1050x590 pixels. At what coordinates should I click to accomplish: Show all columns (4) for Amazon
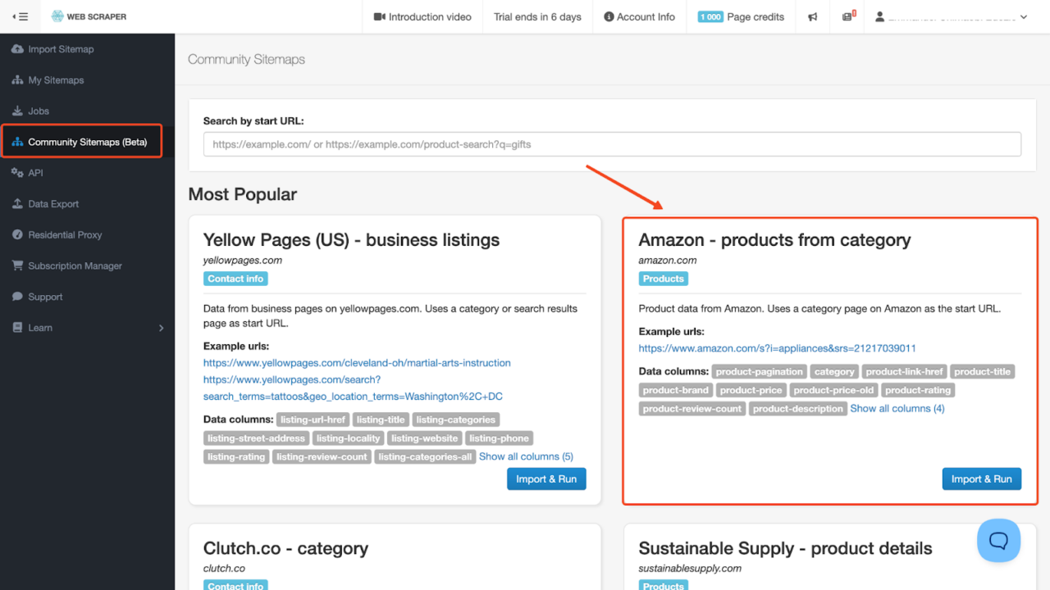[x=897, y=408]
